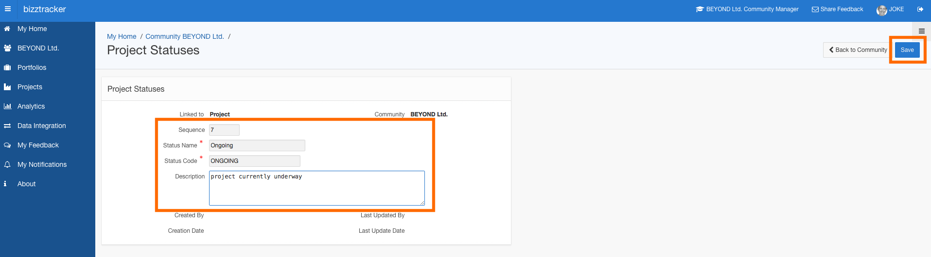This screenshot has width=931, height=257.
Task: Click into the Status Name field
Action: [257, 145]
